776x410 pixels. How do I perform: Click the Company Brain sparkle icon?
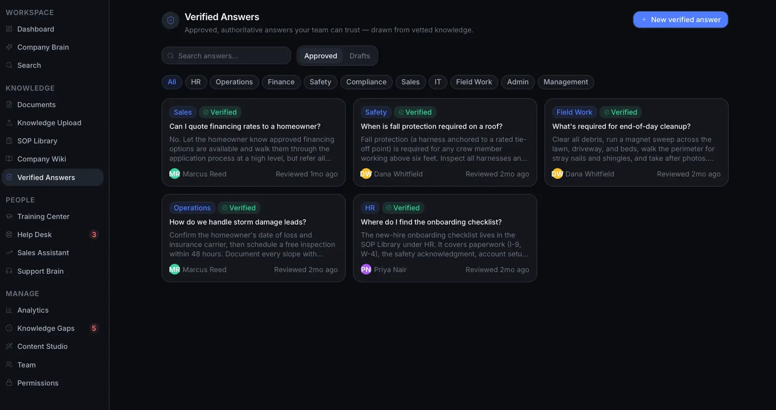[x=9, y=47]
